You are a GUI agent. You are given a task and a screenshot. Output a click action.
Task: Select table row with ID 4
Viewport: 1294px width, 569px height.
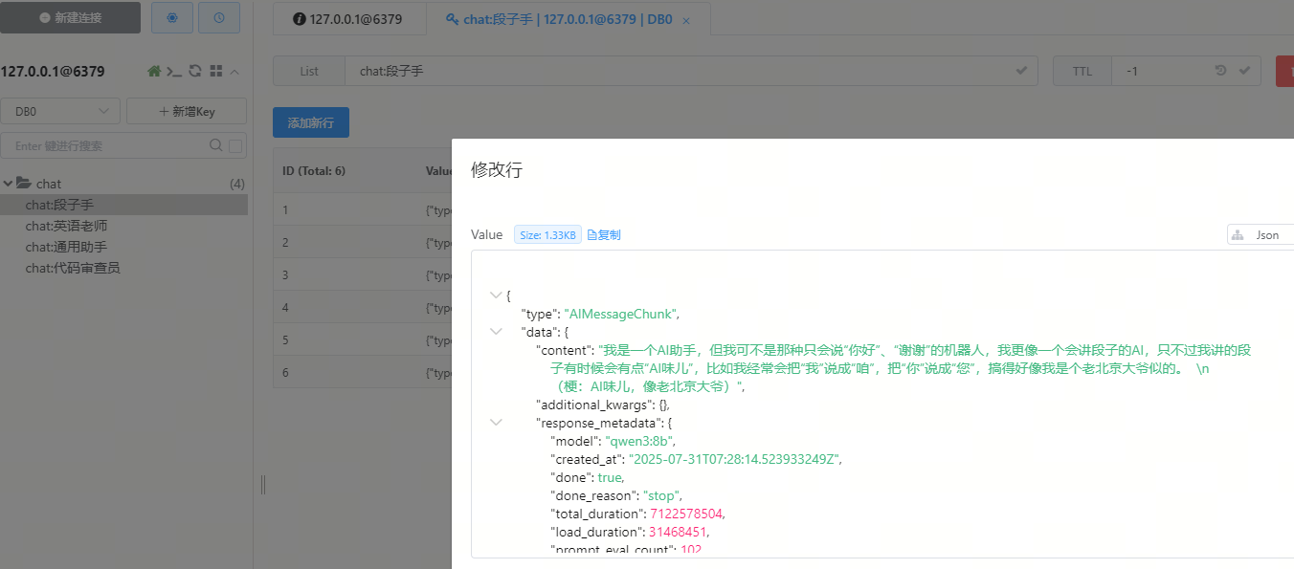(362, 308)
